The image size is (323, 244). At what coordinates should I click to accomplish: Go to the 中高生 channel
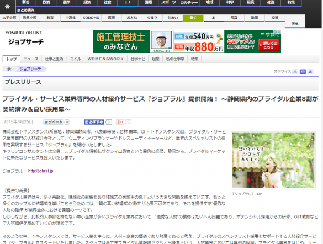tap(71, 18)
